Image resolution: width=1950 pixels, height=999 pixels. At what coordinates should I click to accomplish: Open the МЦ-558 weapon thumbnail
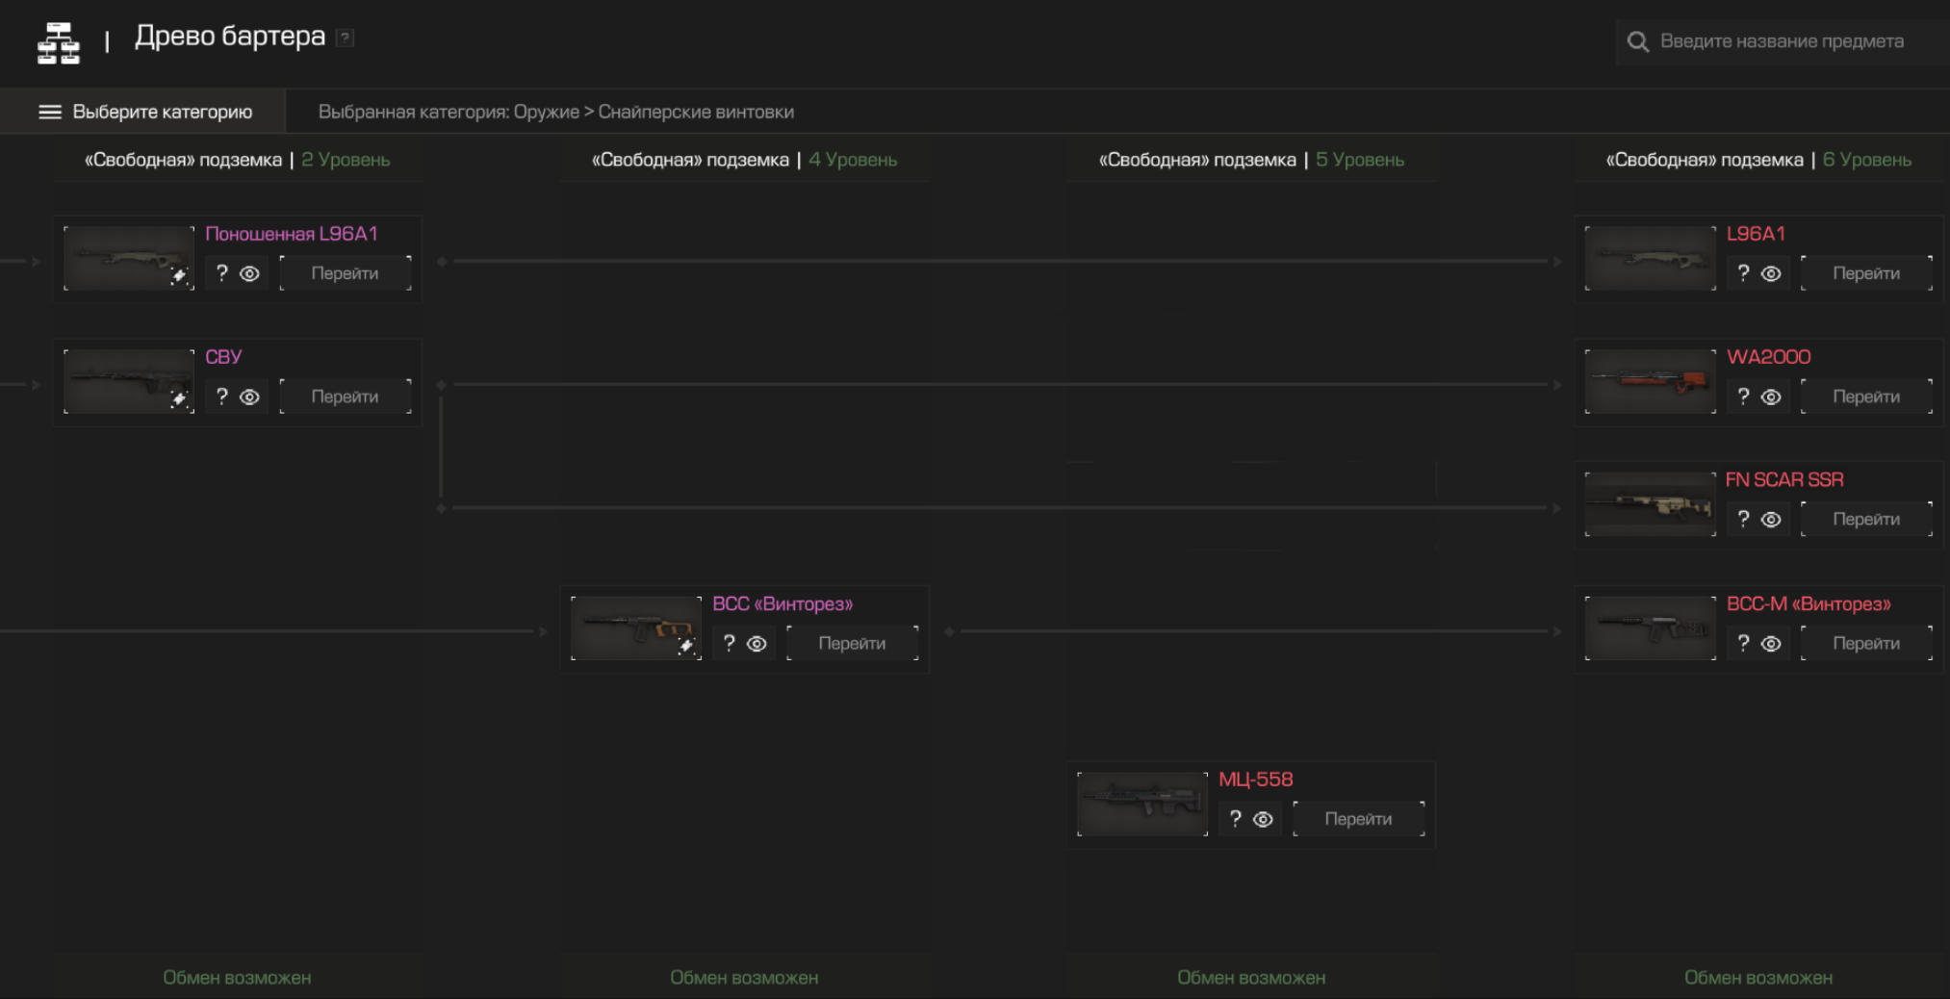click(1142, 804)
